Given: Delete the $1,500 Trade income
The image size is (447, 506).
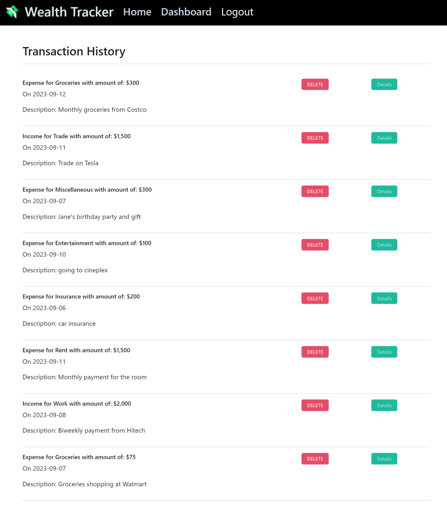Looking at the screenshot, I should [314, 138].
